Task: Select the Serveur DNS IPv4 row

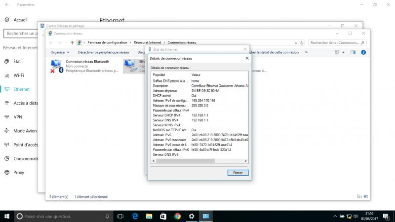Action: tap(199, 120)
